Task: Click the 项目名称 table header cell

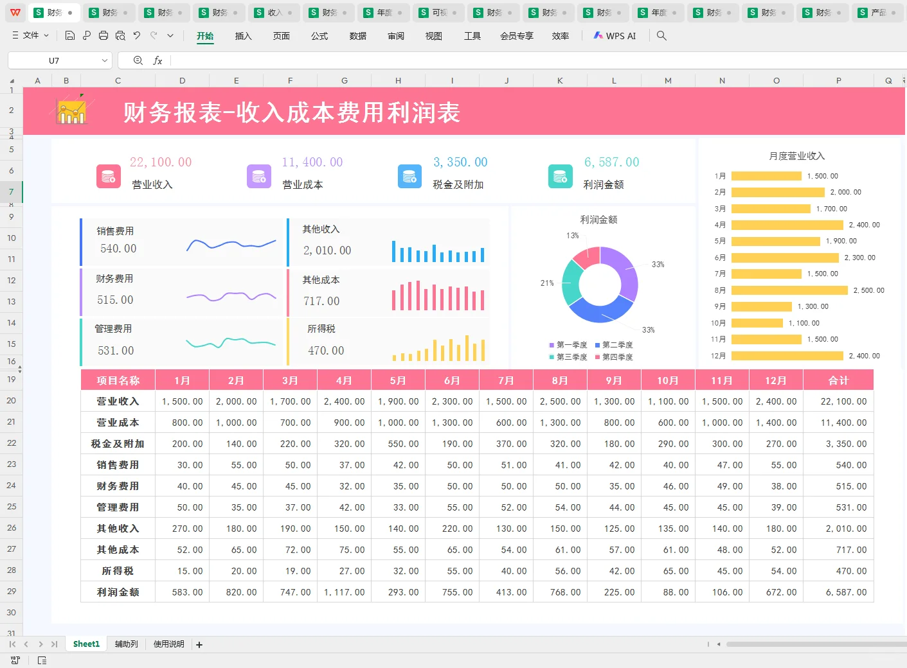Action: [118, 380]
